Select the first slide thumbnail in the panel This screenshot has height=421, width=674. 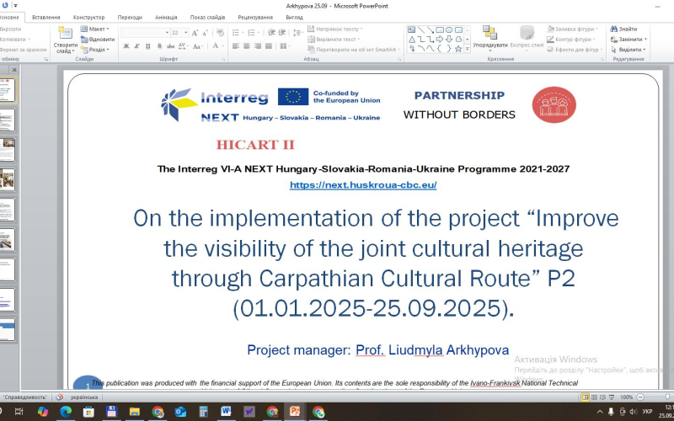7,87
